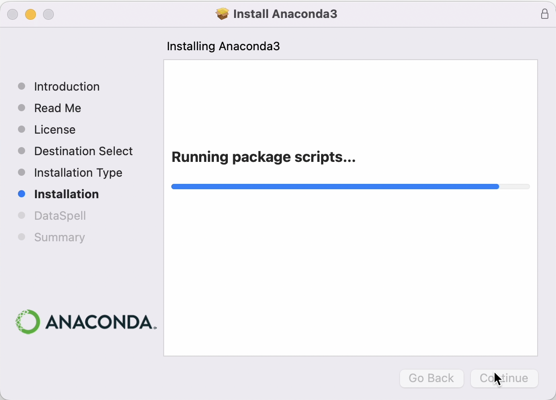Click the grayed DataSpell step bullet
Image resolution: width=556 pixels, height=400 pixels.
click(21, 215)
